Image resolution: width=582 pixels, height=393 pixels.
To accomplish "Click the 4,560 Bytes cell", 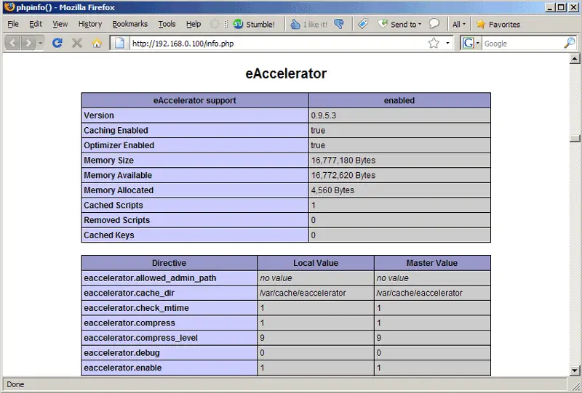I will pyautogui.click(x=399, y=190).
